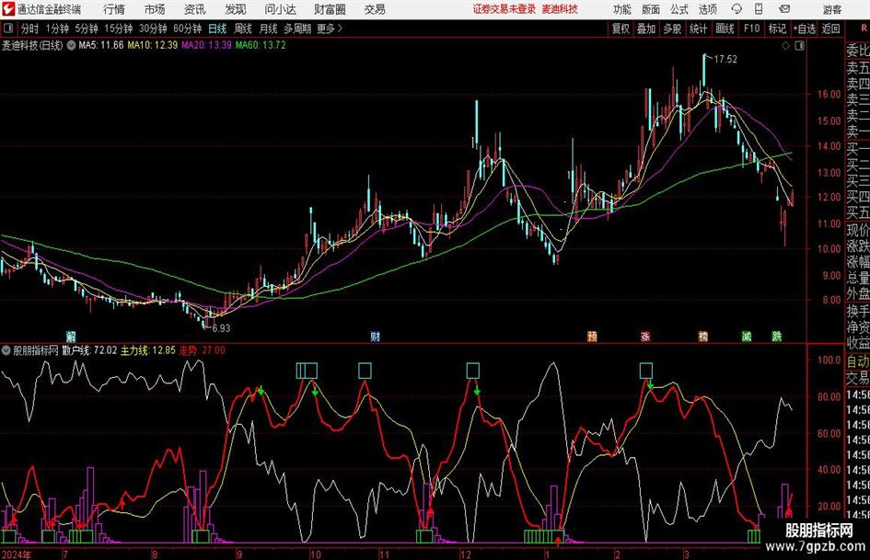Click the 走势: 27.00 label
Image resolution: width=870 pixels, height=560 pixels.
tap(202, 350)
